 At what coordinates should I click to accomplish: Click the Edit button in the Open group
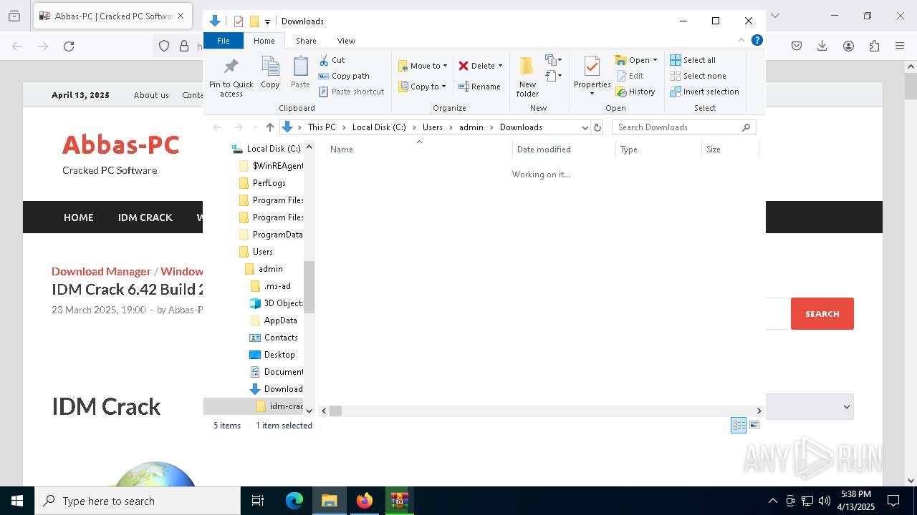click(630, 76)
